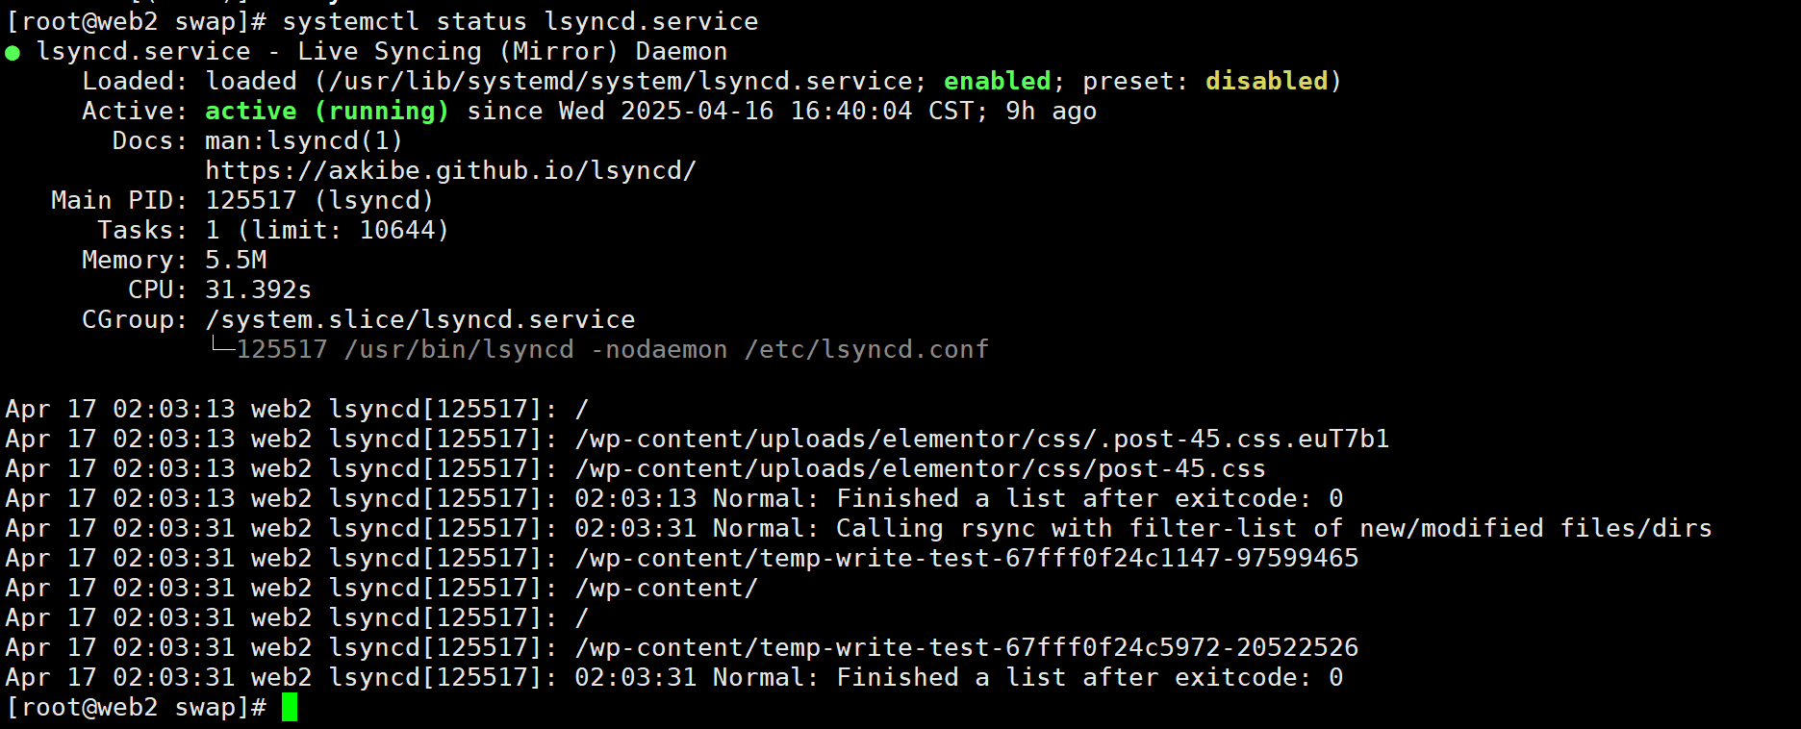Click the "active (running)" status text
Image resolution: width=1801 pixels, height=729 pixels.
pyautogui.click(x=327, y=112)
